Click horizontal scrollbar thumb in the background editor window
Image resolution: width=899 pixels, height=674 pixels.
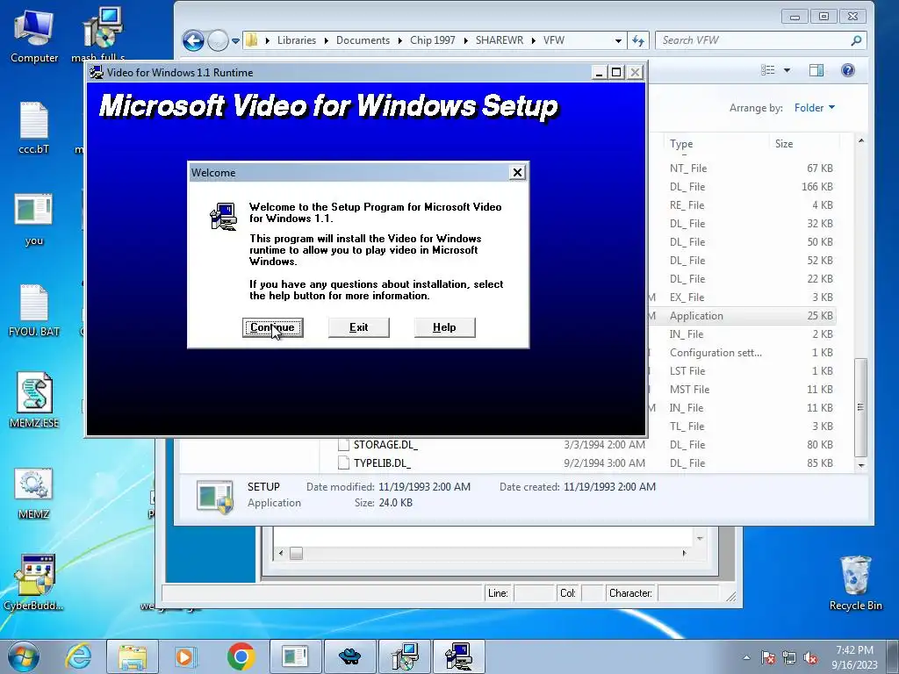pyautogui.click(x=296, y=553)
